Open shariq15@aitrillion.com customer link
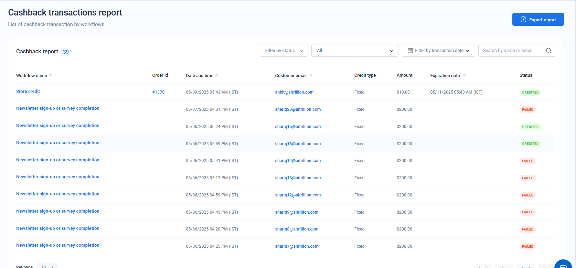Image resolution: width=576 pixels, height=268 pixels. 298,126
